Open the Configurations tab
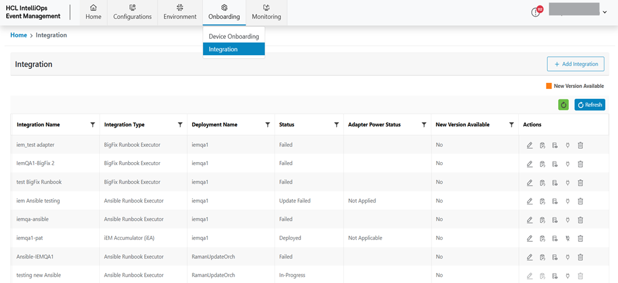618x283 pixels. coord(132,12)
